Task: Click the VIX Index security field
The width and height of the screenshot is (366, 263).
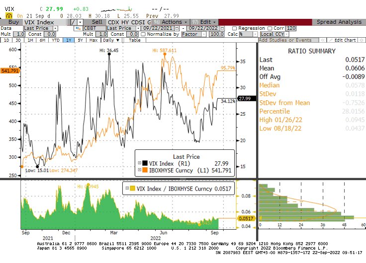Action: 44,22
